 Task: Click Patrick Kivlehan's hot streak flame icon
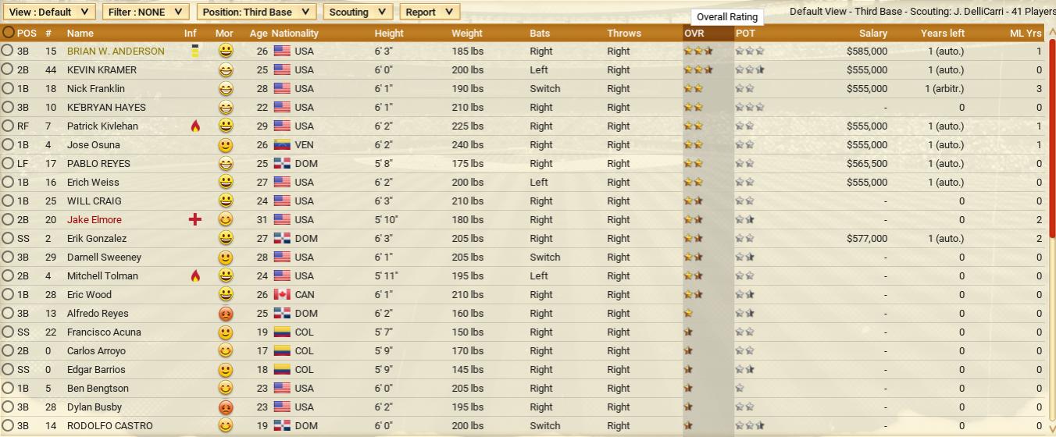click(x=195, y=126)
